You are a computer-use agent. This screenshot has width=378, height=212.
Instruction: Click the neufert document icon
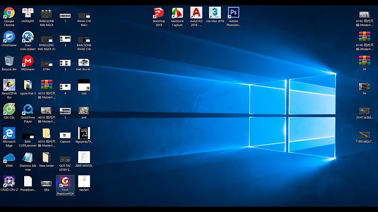[x=84, y=182]
